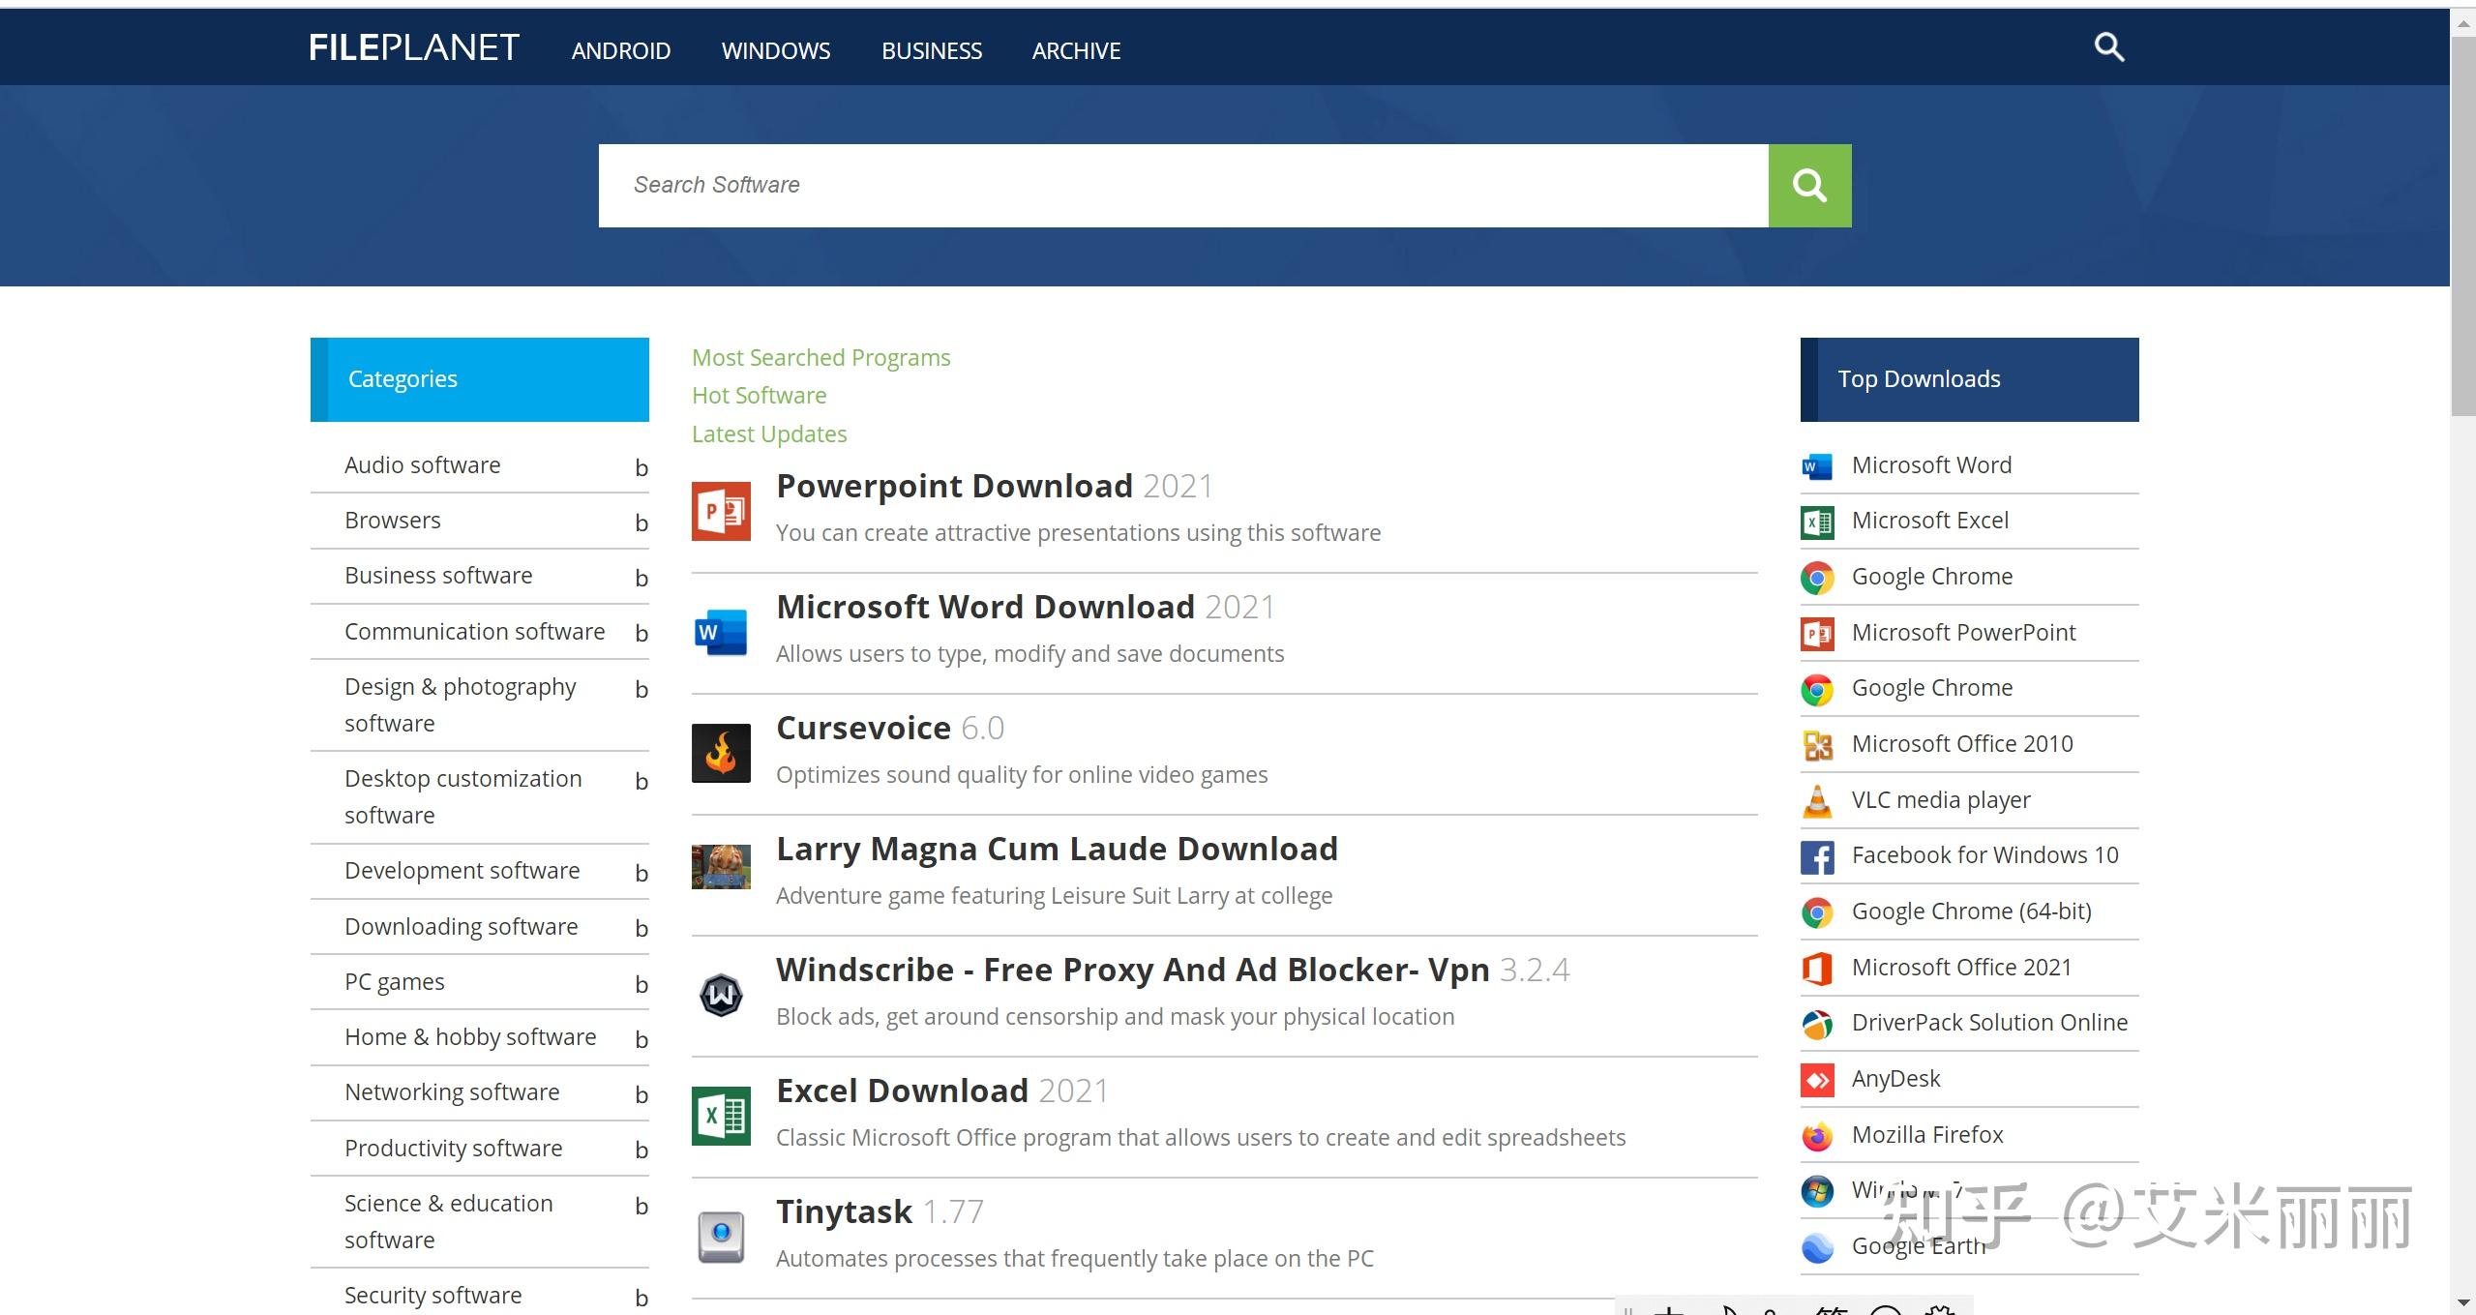Click the Mozilla Firefox icon
The height and width of the screenshot is (1315, 2476).
coord(1817,1135)
